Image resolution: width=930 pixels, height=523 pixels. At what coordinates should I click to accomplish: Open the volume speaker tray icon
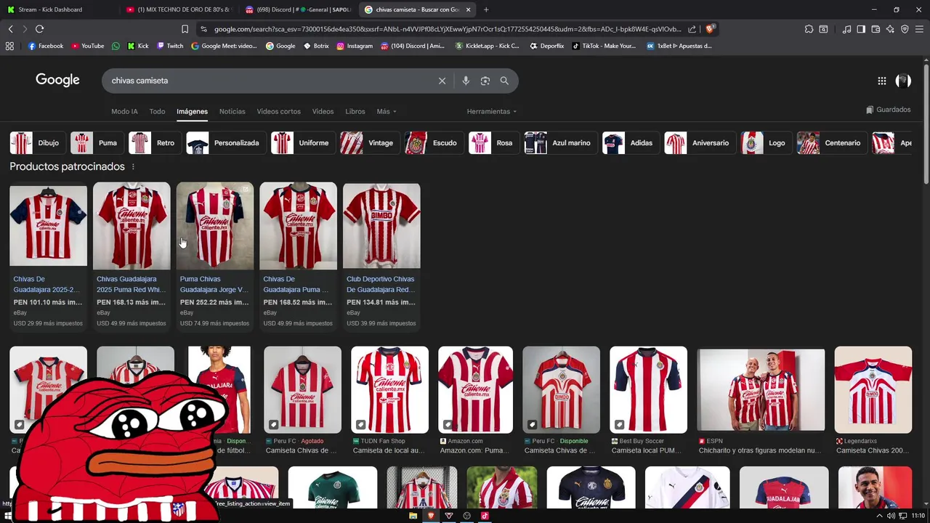click(891, 516)
